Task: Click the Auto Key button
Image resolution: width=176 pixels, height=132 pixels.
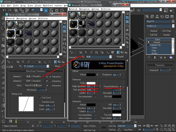Action: coord(112,126)
